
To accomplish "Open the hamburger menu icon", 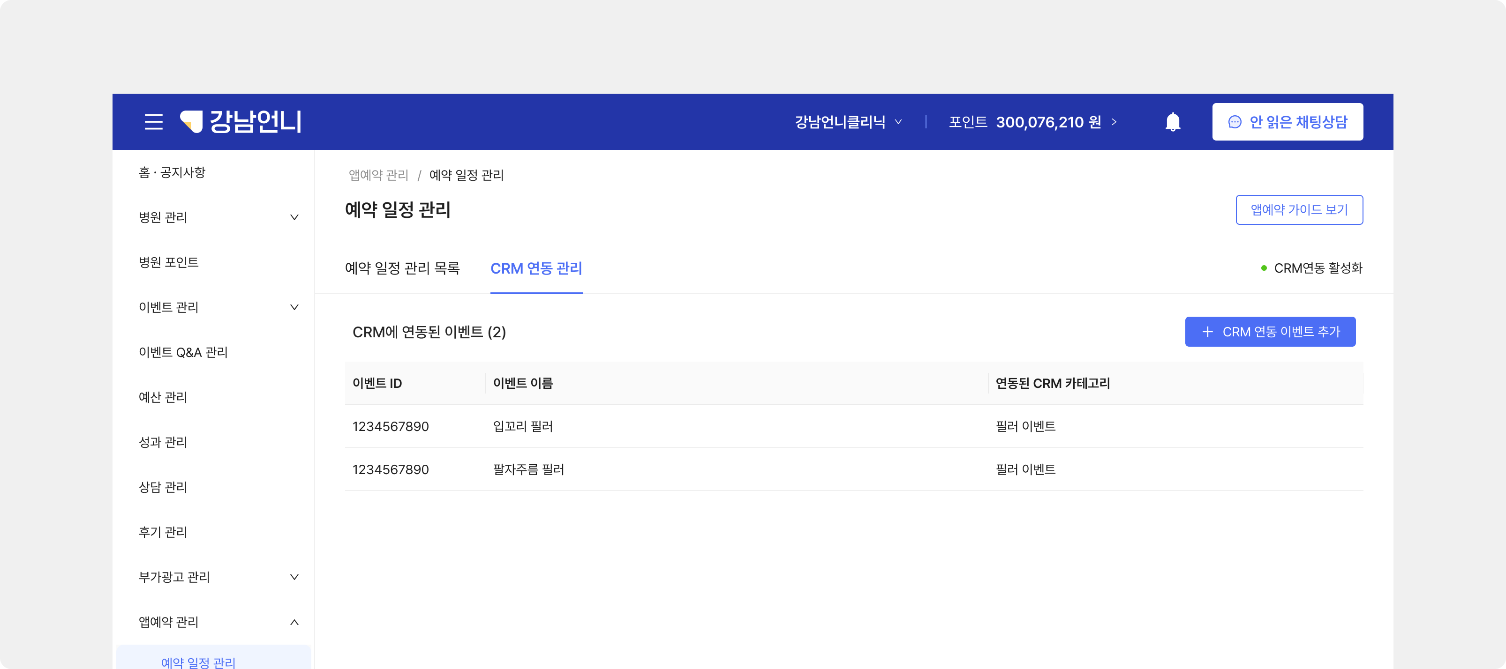I will pos(154,121).
